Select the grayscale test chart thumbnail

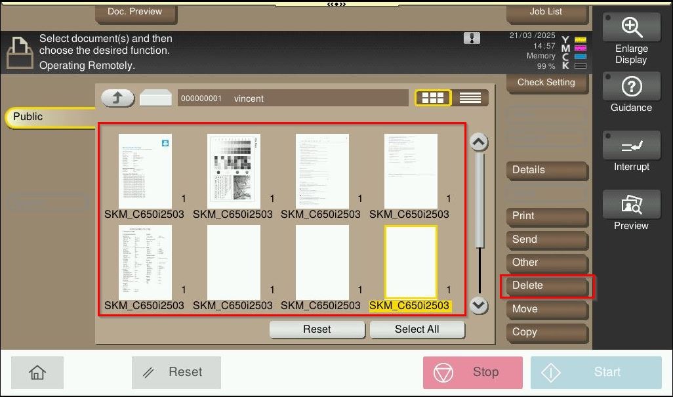pyautogui.click(x=234, y=171)
